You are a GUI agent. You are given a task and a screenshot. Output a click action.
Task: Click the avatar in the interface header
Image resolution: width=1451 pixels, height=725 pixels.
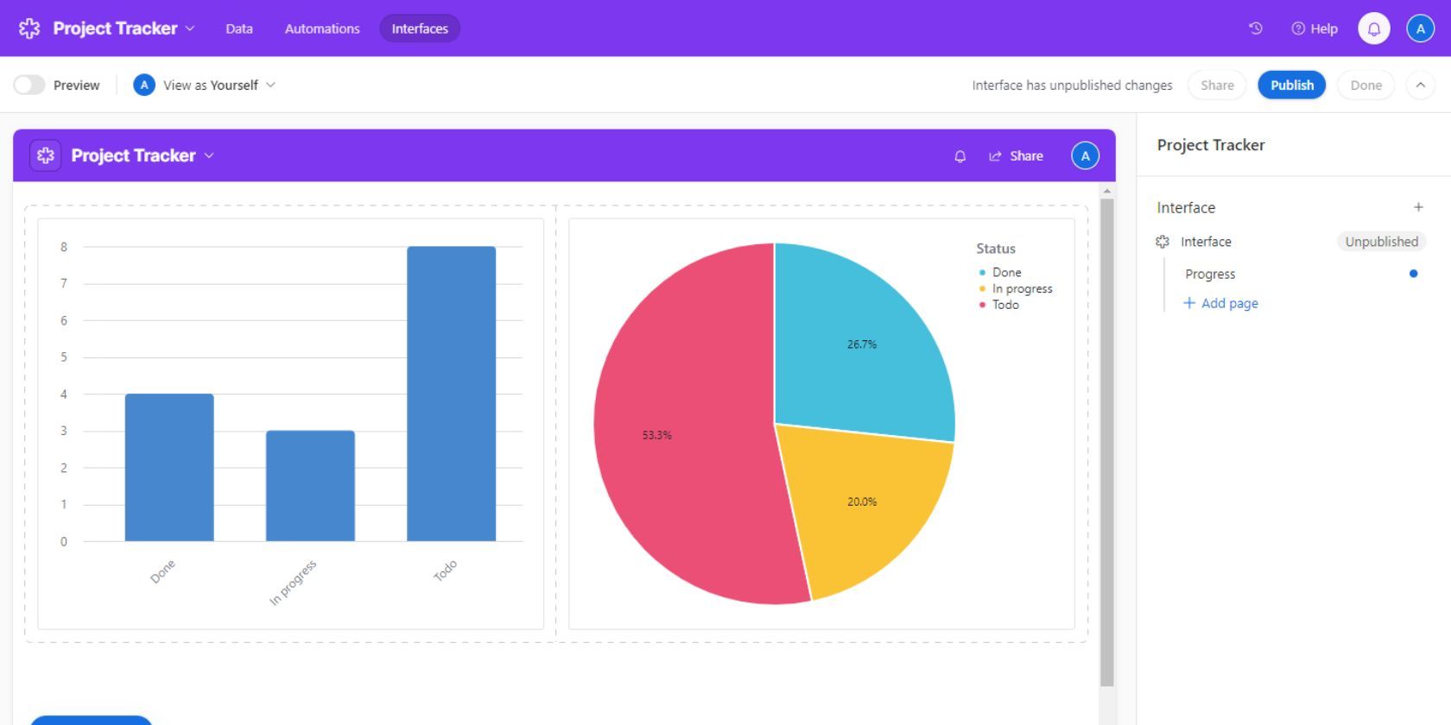point(1085,155)
